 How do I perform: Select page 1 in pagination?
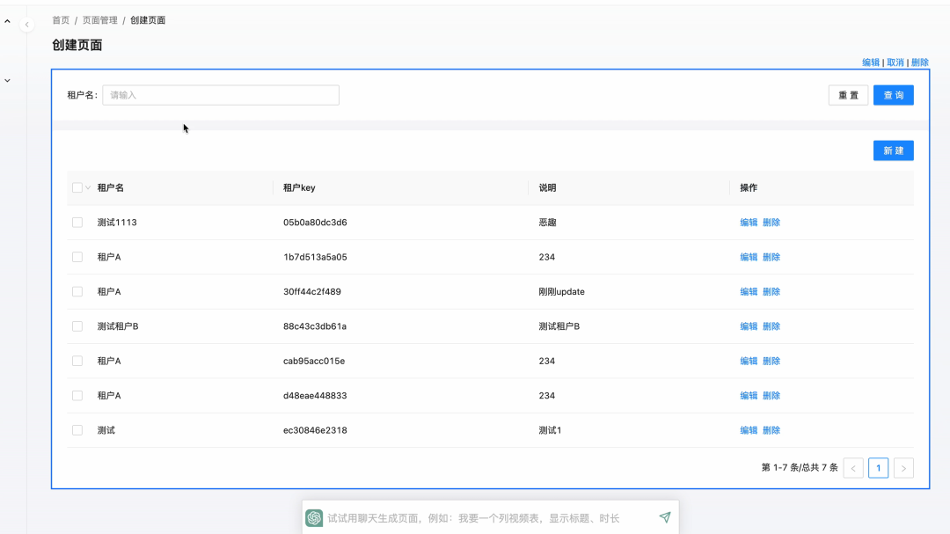tap(879, 468)
